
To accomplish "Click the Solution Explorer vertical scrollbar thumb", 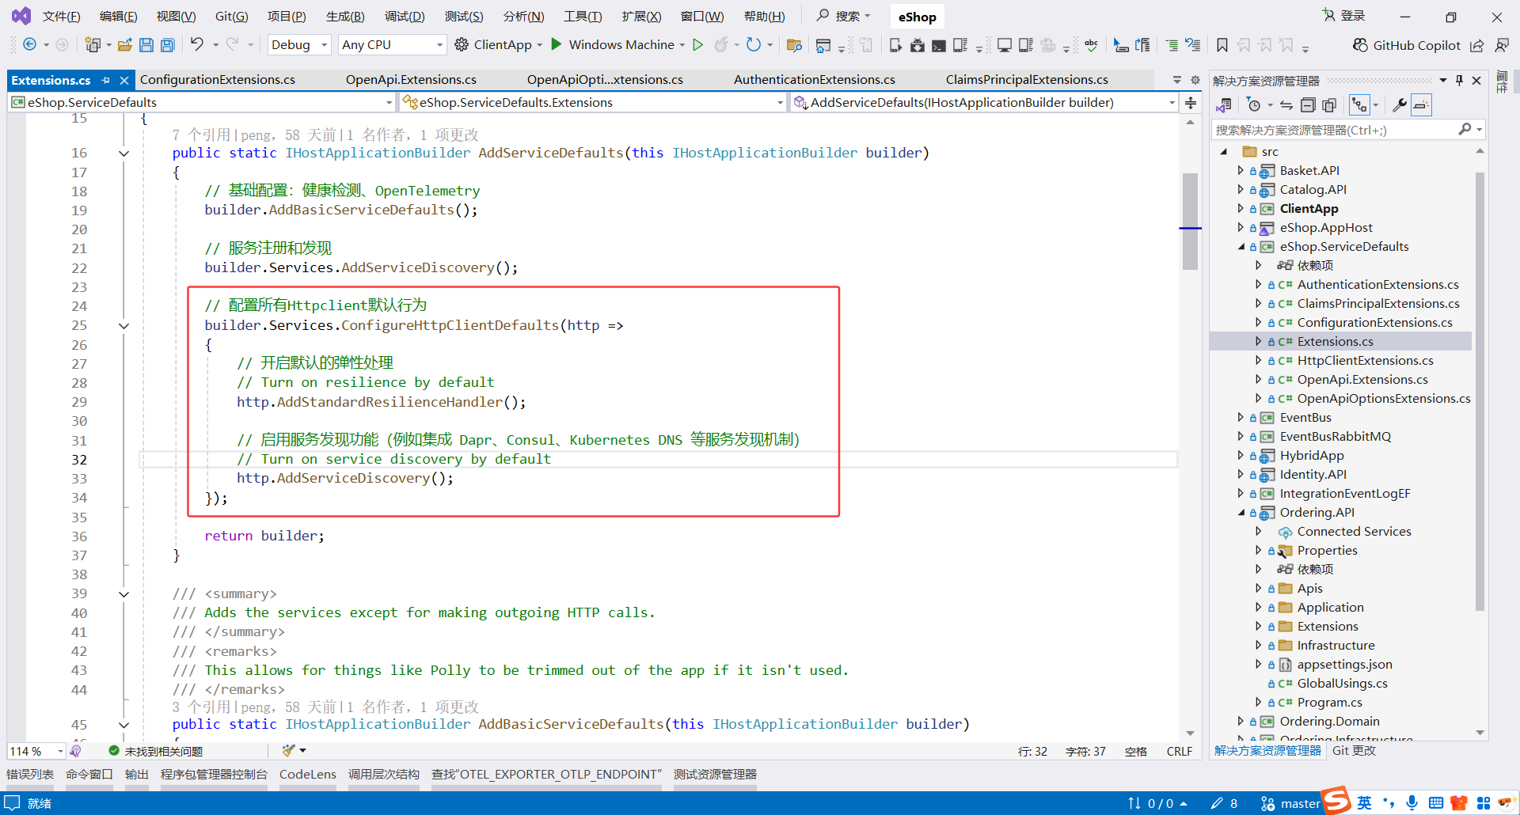I will pos(1480,392).
